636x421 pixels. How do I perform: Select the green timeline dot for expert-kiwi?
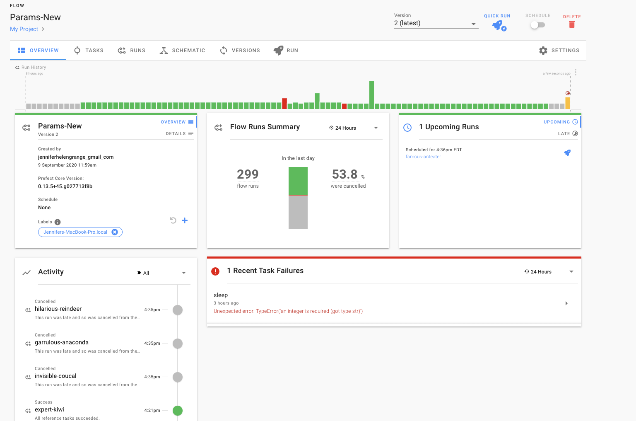pos(178,411)
